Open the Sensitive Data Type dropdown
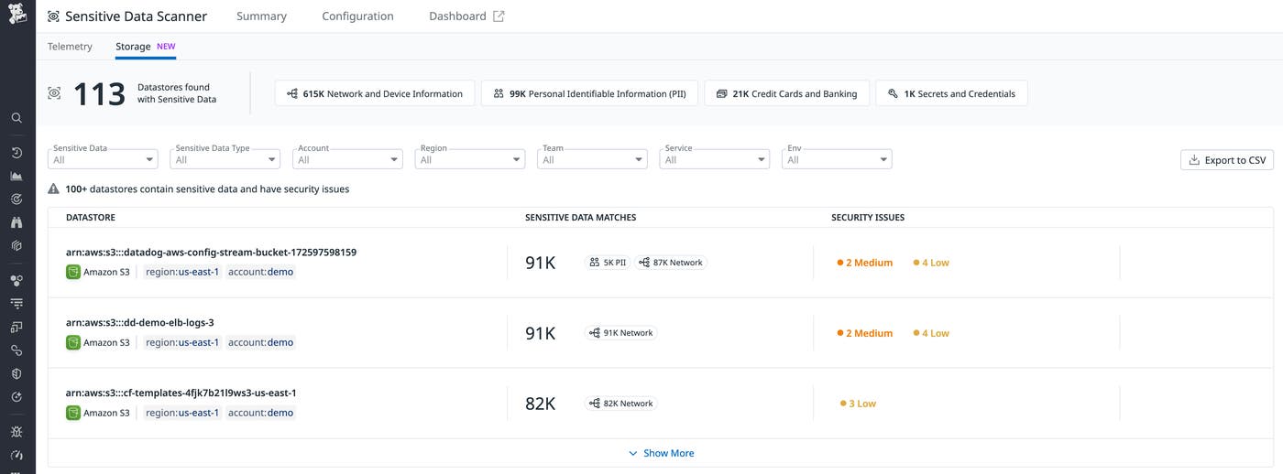The image size is (1283, 474). (225, 159)
